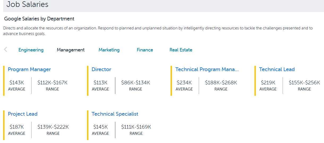Click the $143K average for Program Manager
This screenshot has height=143, width=324.
pyautogui.click(x=16, y=83)
